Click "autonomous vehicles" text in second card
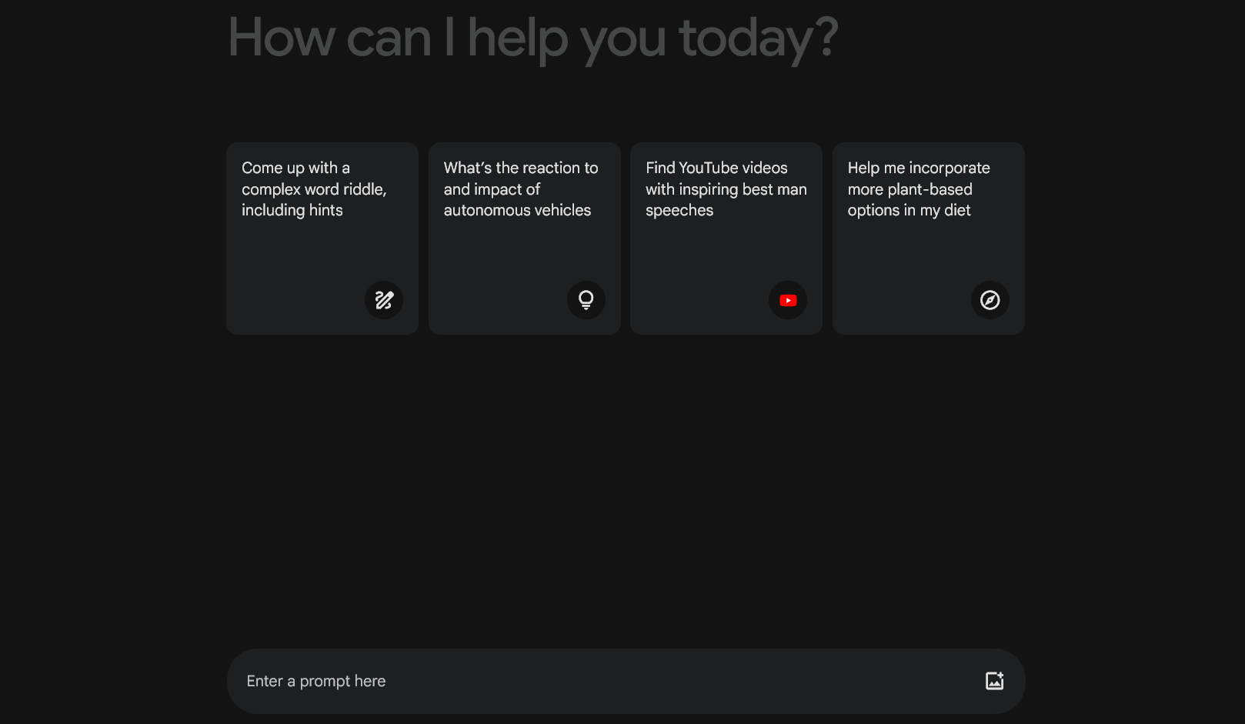Viewport: 1245px width, 724px height. click(x=517, y=210)
